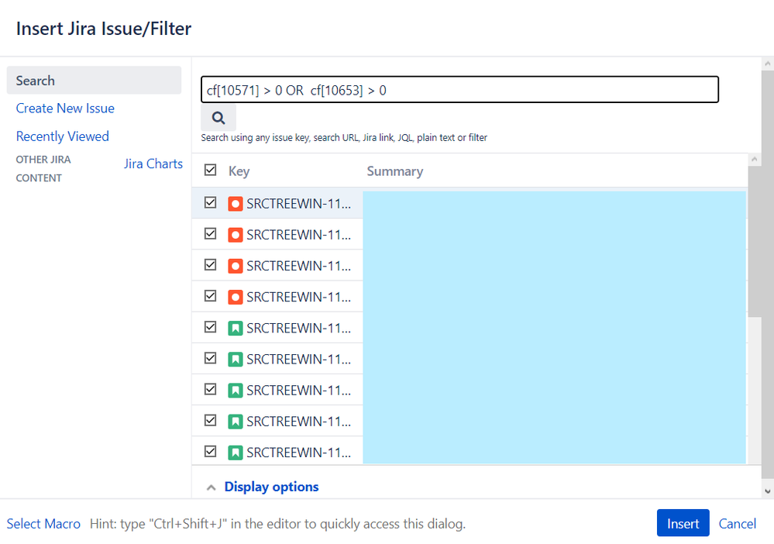This screenshot has width=774, height=544.
Task: Uncheck the first SRCTREEWIN issue checkbox
Action: [x=209, y=203]
